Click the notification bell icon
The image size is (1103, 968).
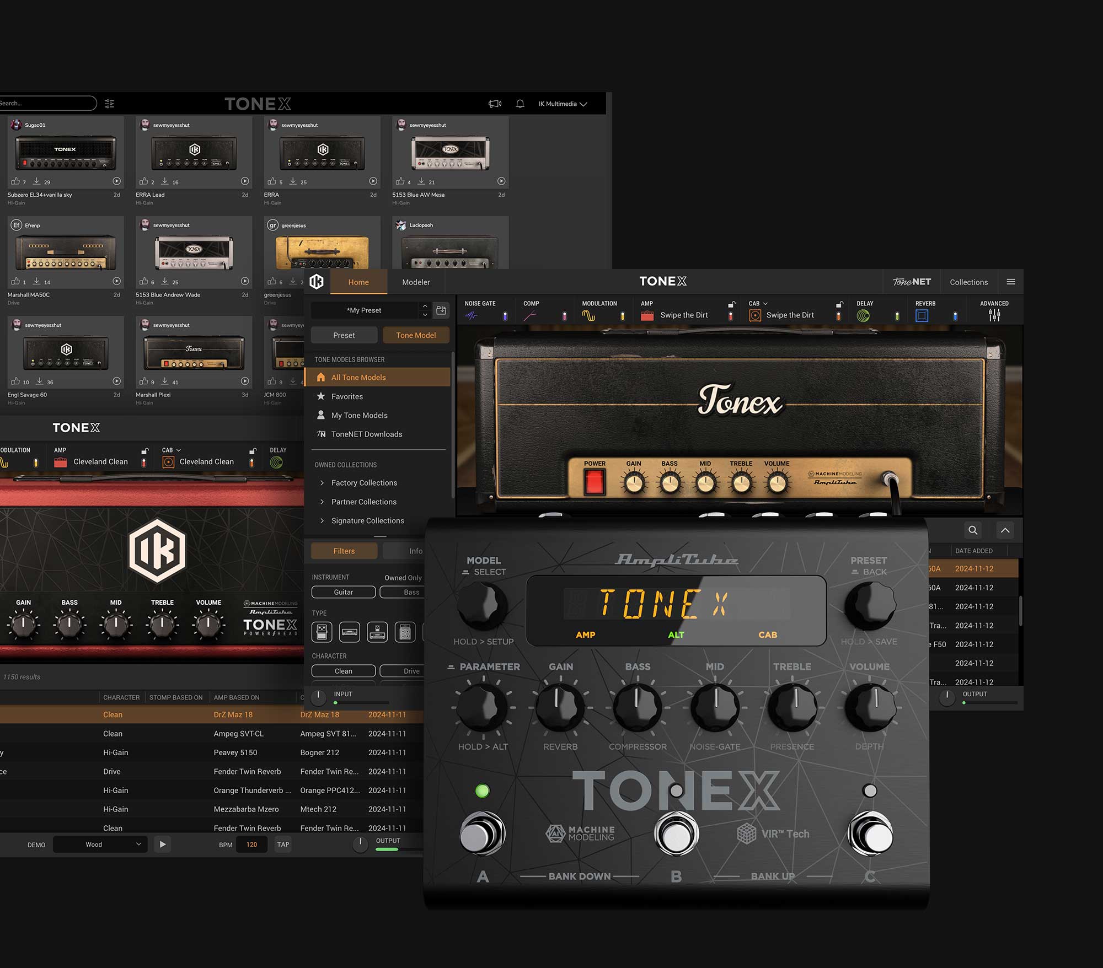pyautogui.click(x=520, y=104)
